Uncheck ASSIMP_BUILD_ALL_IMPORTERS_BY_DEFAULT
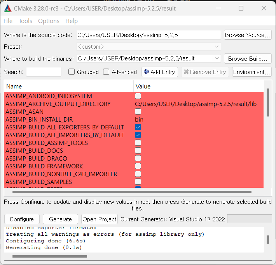 (138, 135)
